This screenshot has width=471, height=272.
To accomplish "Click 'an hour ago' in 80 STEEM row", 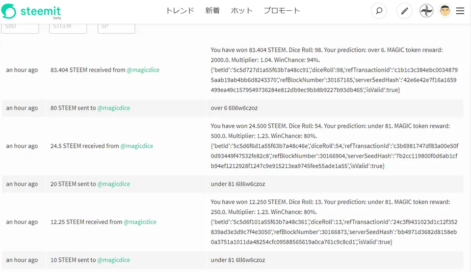I will pos(22,108).
